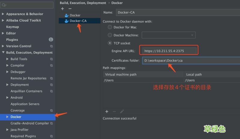
Task: Expand the Build Tools node
Action: (x=7, y=59)
